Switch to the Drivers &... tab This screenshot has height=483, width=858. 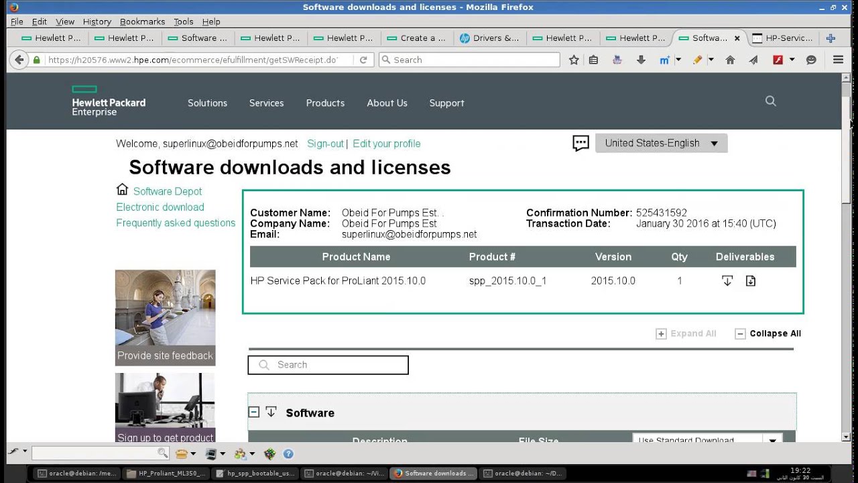click(x=490, y=38)
